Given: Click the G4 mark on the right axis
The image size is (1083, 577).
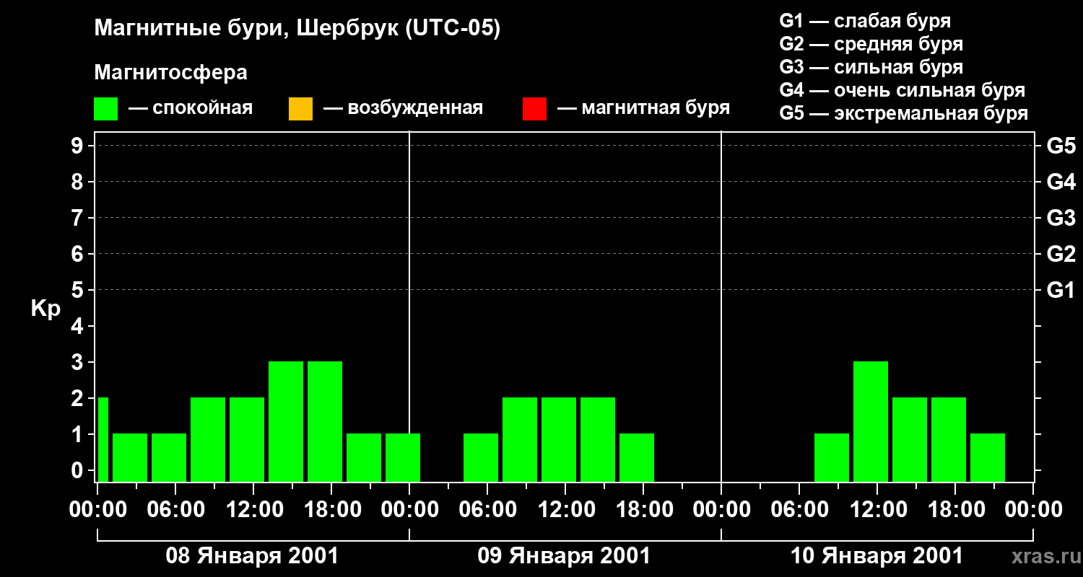Looking at the screenshot, I should [x=1061, y=182].
